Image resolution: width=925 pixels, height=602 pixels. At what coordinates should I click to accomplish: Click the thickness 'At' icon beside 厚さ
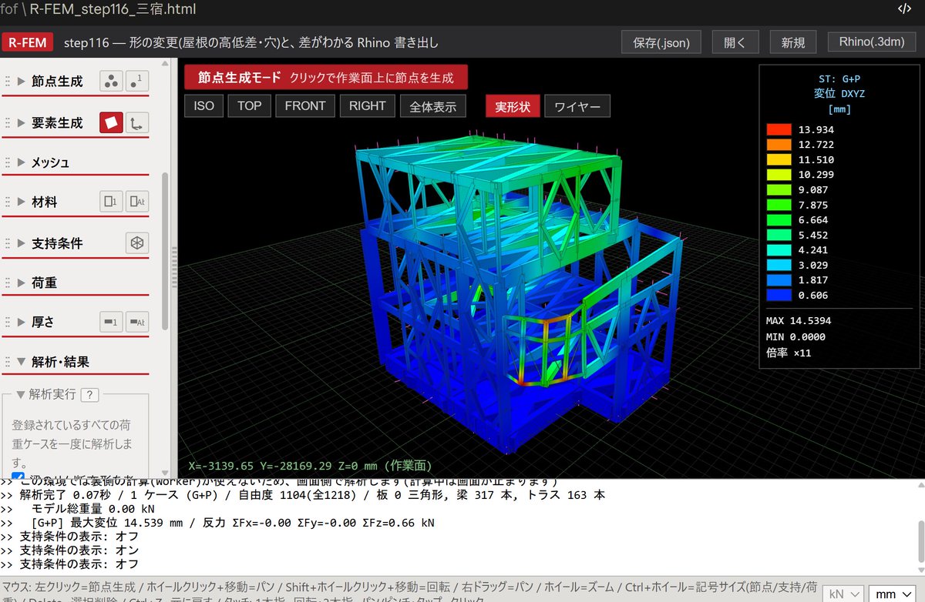tap(137, 322)
